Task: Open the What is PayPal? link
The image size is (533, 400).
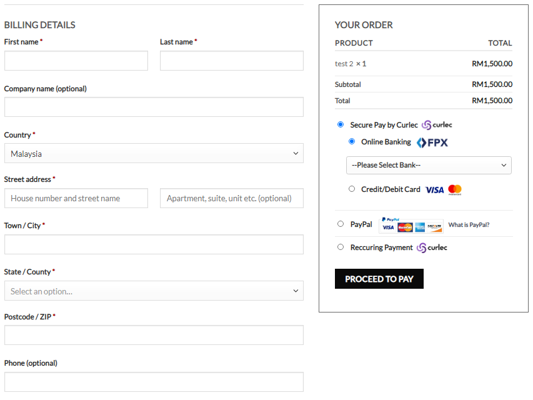Action: [469, 225]
